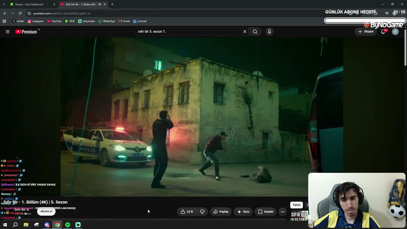Open the Sıfır Bir 6. Sezon thumbnail
The width and height of the screenshot is (407, 229).
(x=299, y=216)
